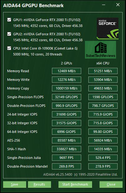Open the Results button
The width and height of the screenshot is (126, 193).
coord(40,184)
